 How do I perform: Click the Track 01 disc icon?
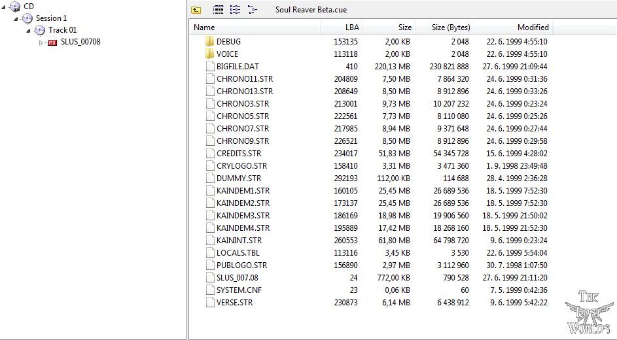(x=40, y=30)
